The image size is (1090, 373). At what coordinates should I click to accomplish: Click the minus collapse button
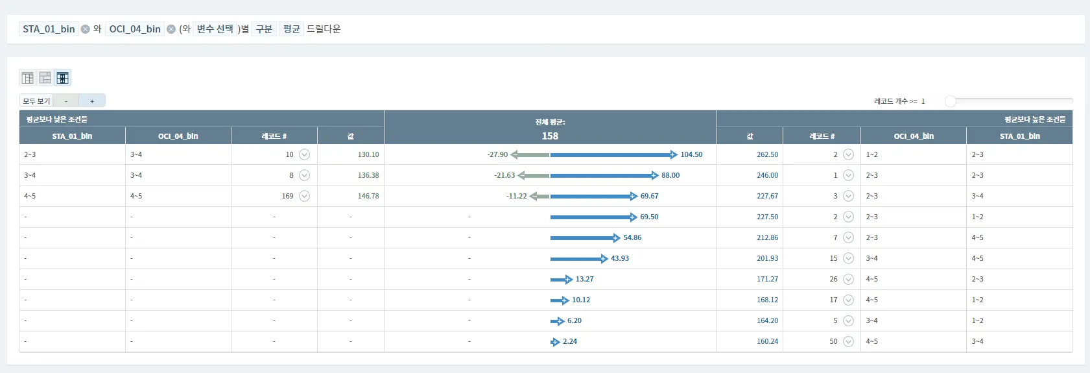pos(66,101)
